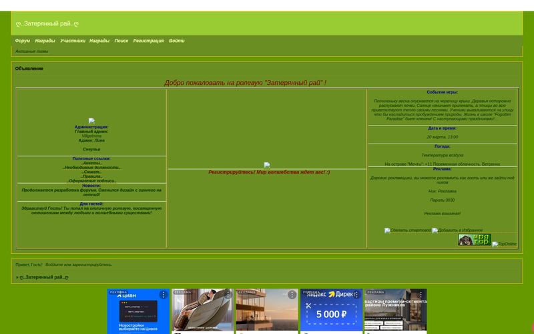Click the image above the Регистрируйтесь text

pyautogui.click(x=266, y=165)
